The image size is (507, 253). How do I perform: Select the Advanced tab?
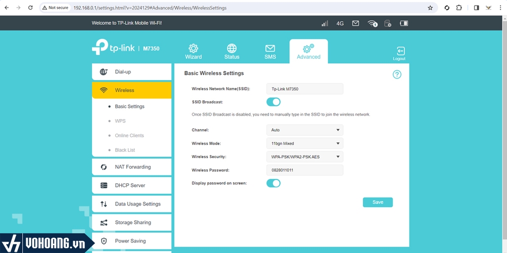pos(308,51)
